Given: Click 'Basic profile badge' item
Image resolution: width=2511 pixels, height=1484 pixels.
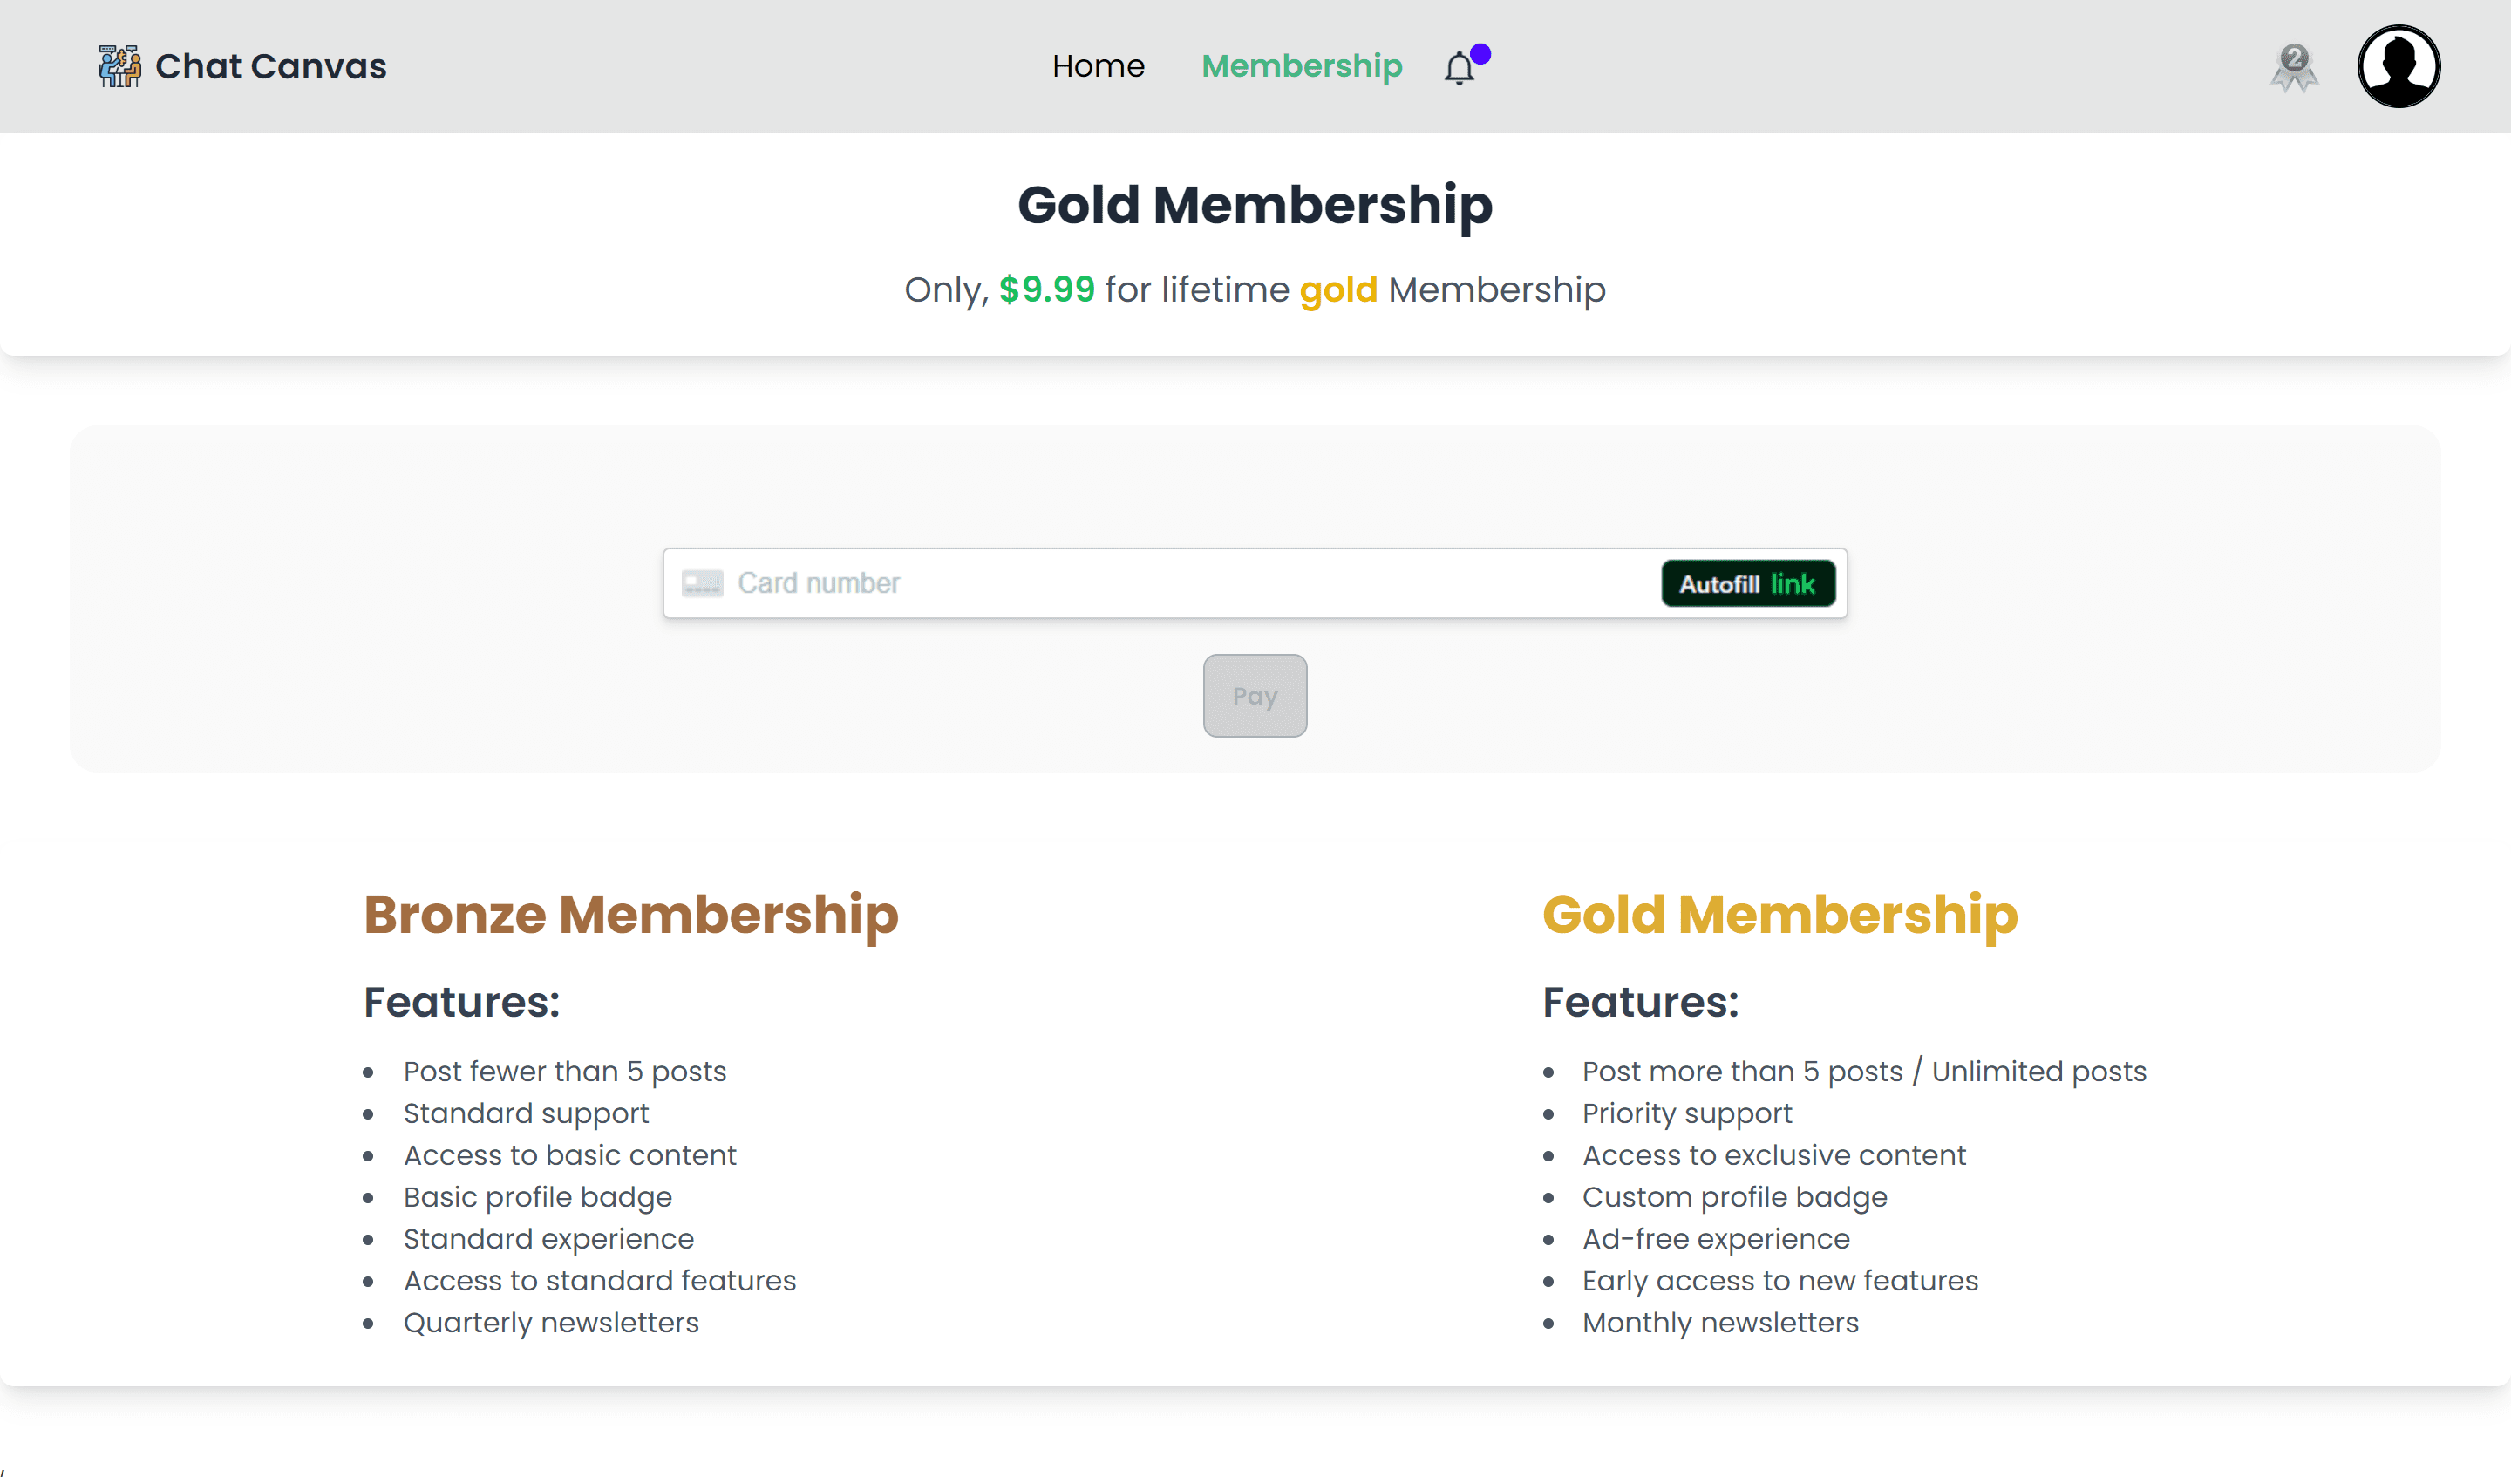Looking at the screenshot, I should click(x=537, y=1198).
